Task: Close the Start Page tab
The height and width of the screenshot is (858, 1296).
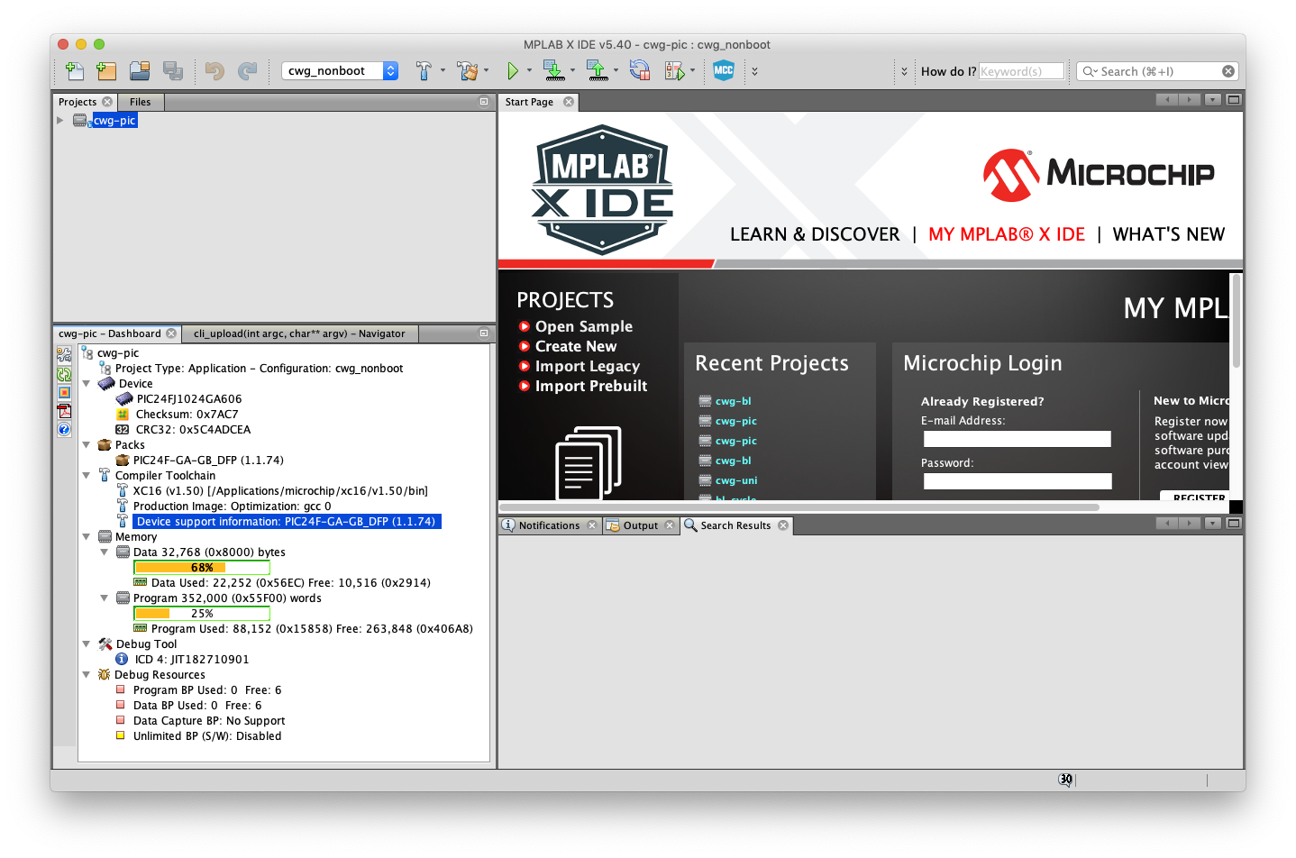Action: [569, 102]
